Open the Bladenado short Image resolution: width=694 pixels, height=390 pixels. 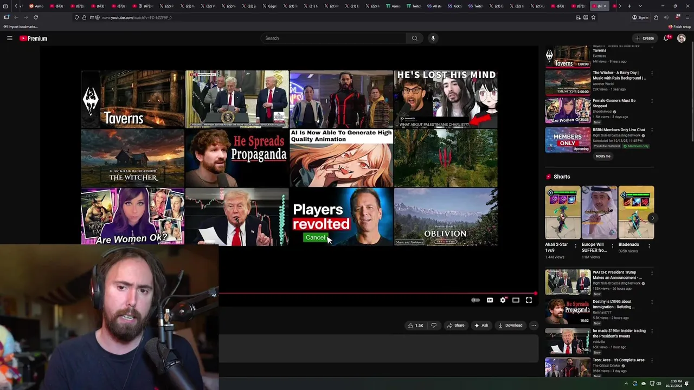636,213
